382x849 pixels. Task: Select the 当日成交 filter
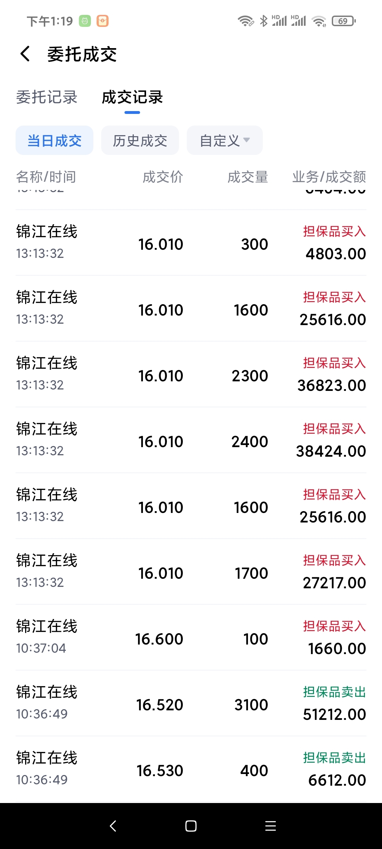click(x=54, y=140)
